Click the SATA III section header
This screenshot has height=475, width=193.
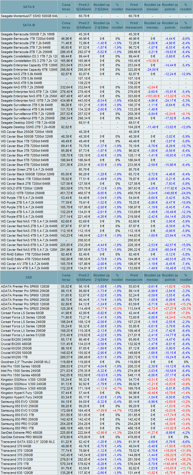29,25
